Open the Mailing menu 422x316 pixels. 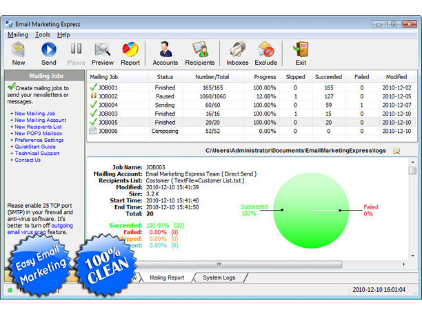tap(18, 34)
